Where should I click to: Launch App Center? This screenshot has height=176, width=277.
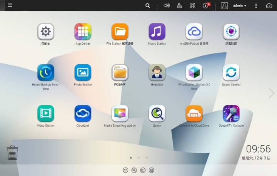click(83, 32)
